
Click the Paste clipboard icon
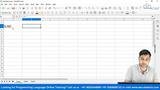pyautogui.click(x=40, y=8)
